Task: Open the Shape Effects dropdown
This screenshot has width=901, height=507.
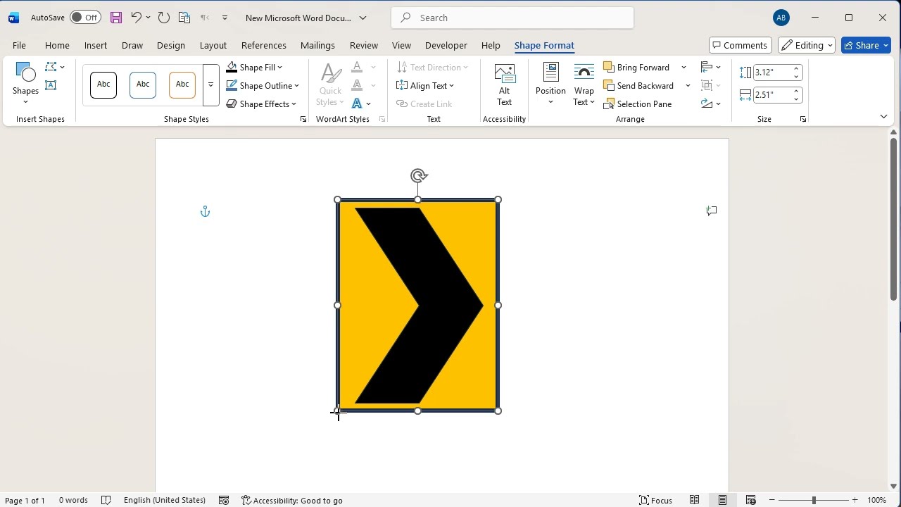Action: click(x=261, y=104)
